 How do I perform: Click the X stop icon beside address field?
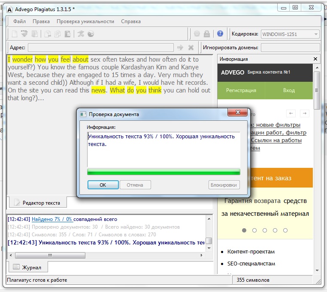pyautogui.click(x=191, y=48)
